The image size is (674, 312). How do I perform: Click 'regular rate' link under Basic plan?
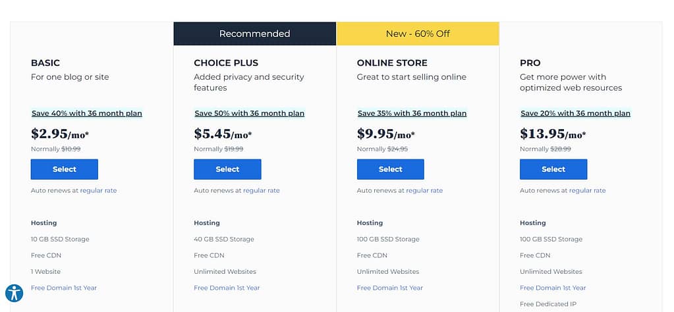(x=98, y=190)
